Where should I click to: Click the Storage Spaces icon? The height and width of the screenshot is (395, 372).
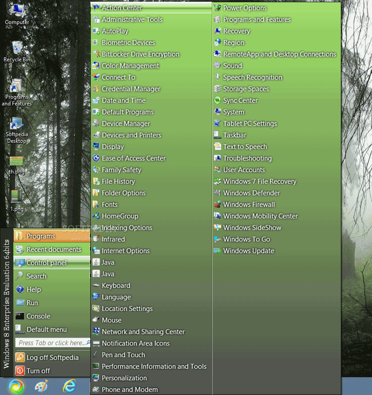click(x=218, y=89)
